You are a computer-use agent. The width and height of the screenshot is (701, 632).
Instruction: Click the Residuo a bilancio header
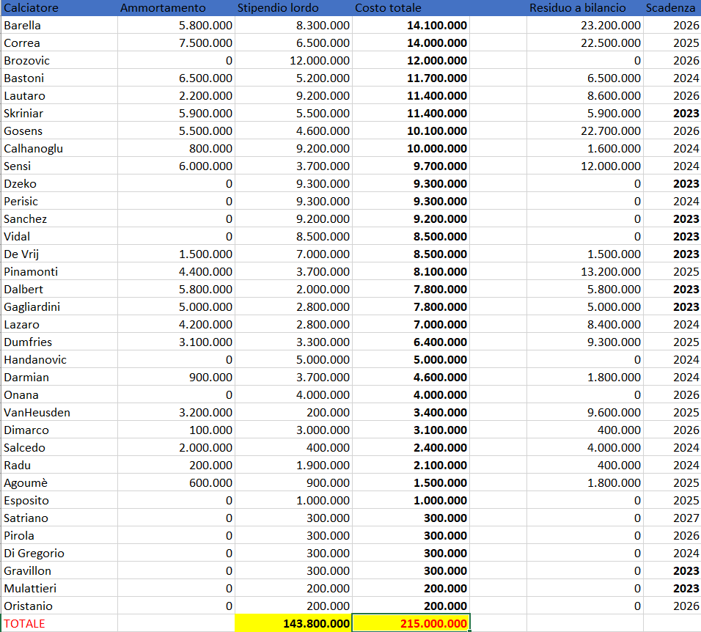pyautogui.click(x=578, y=8)
